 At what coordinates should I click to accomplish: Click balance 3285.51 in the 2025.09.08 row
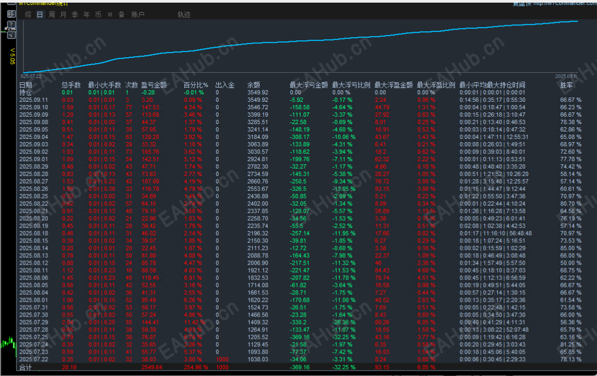[x=258, y=122]
